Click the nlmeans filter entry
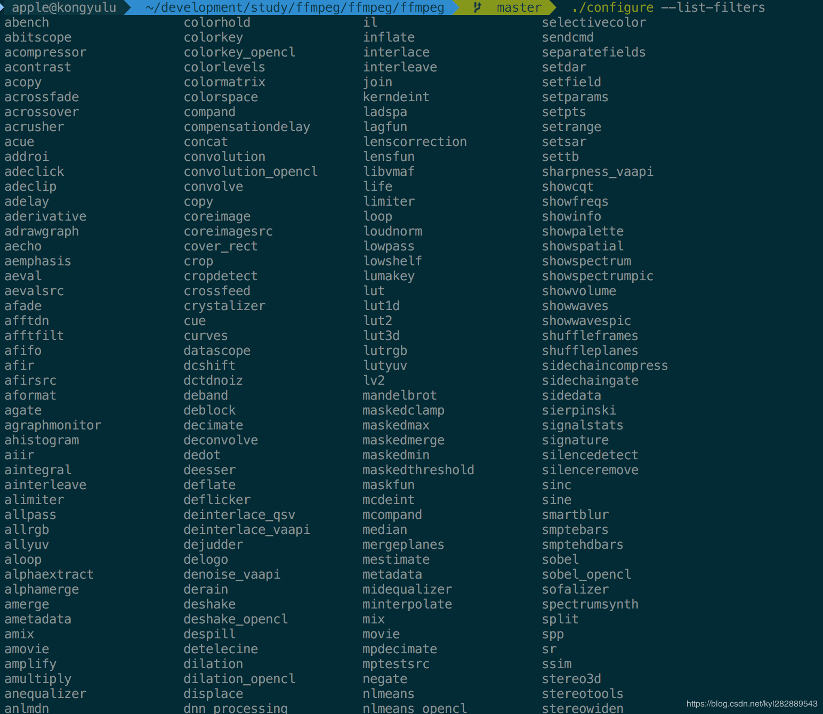The height and width of the screenshot is (714, 823). (389, 694)
